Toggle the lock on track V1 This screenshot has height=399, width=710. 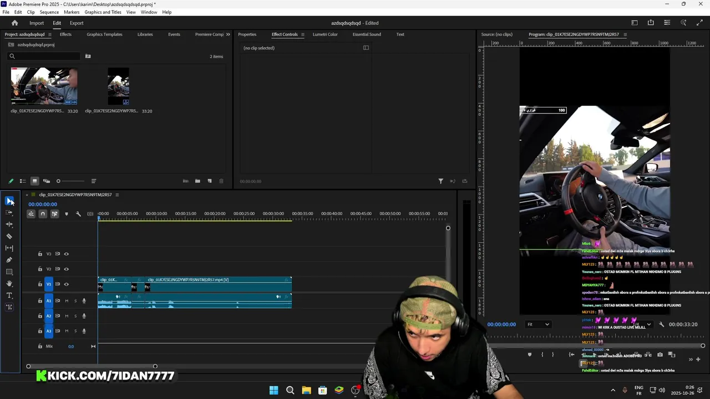40,284
